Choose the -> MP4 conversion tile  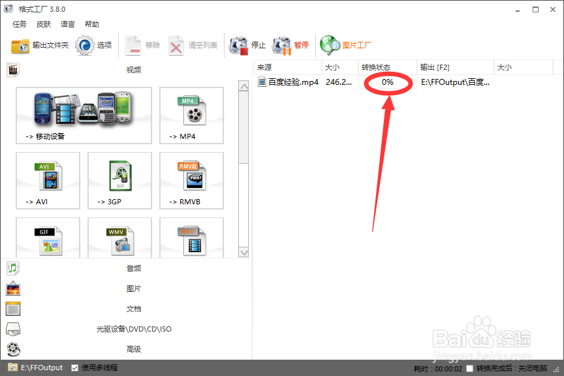pyautogui.click(x=191, y=116)
